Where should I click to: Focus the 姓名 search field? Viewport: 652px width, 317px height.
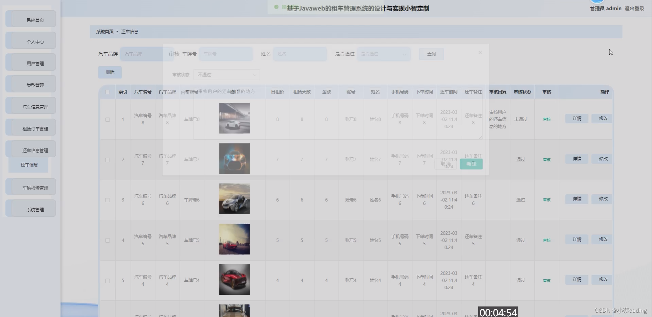(x=300, y=54)
